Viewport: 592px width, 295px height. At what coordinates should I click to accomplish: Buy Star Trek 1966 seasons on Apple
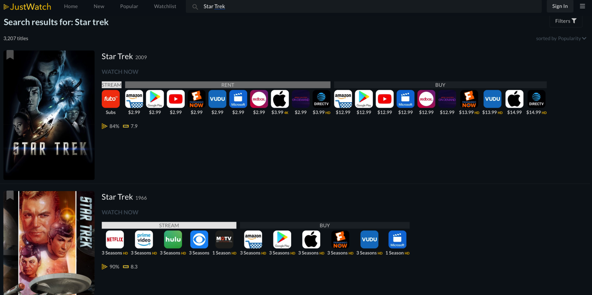point(311,239)
